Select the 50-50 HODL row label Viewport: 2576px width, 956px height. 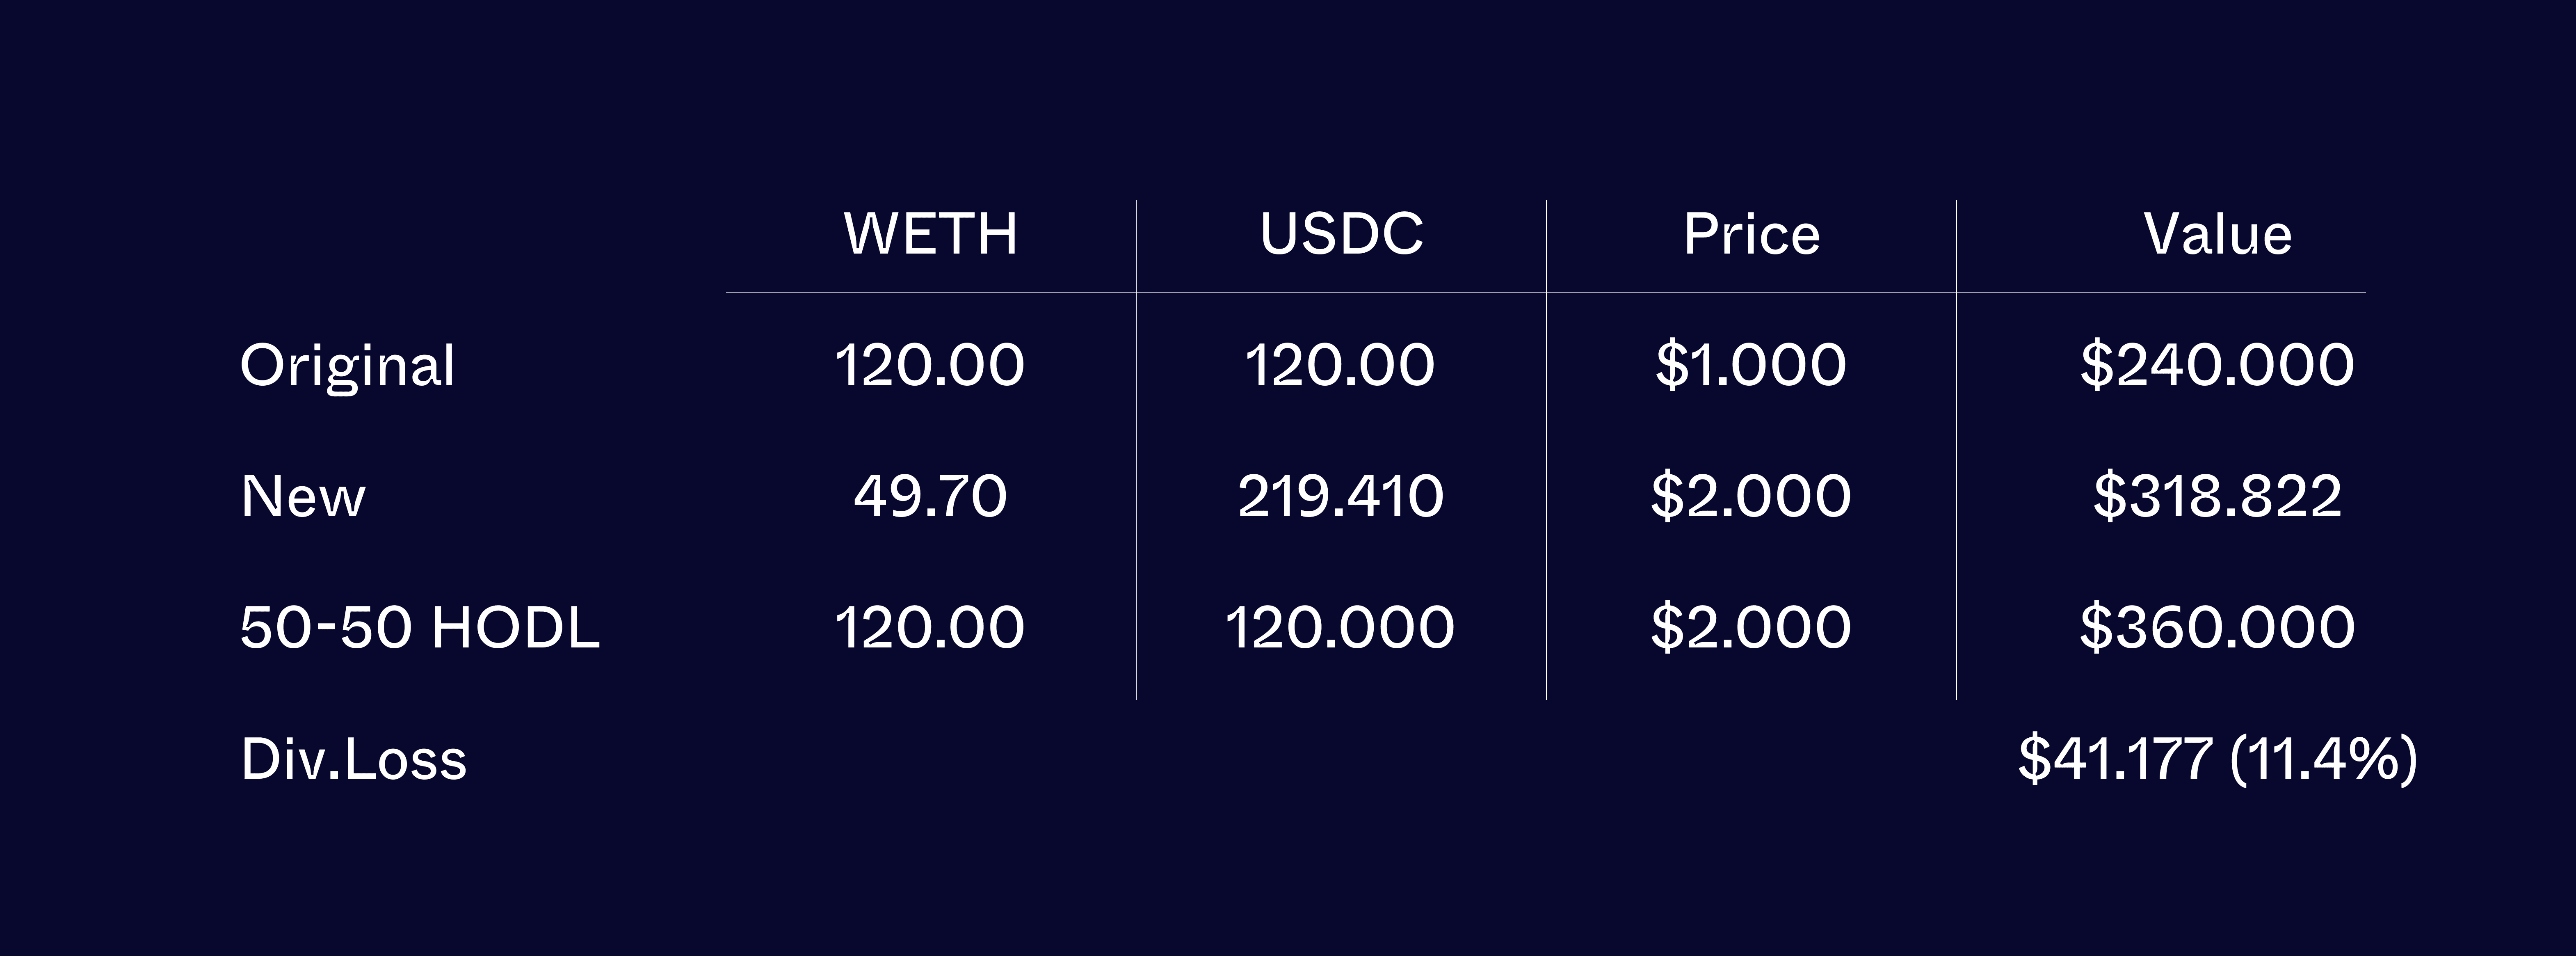coord(420,628)
